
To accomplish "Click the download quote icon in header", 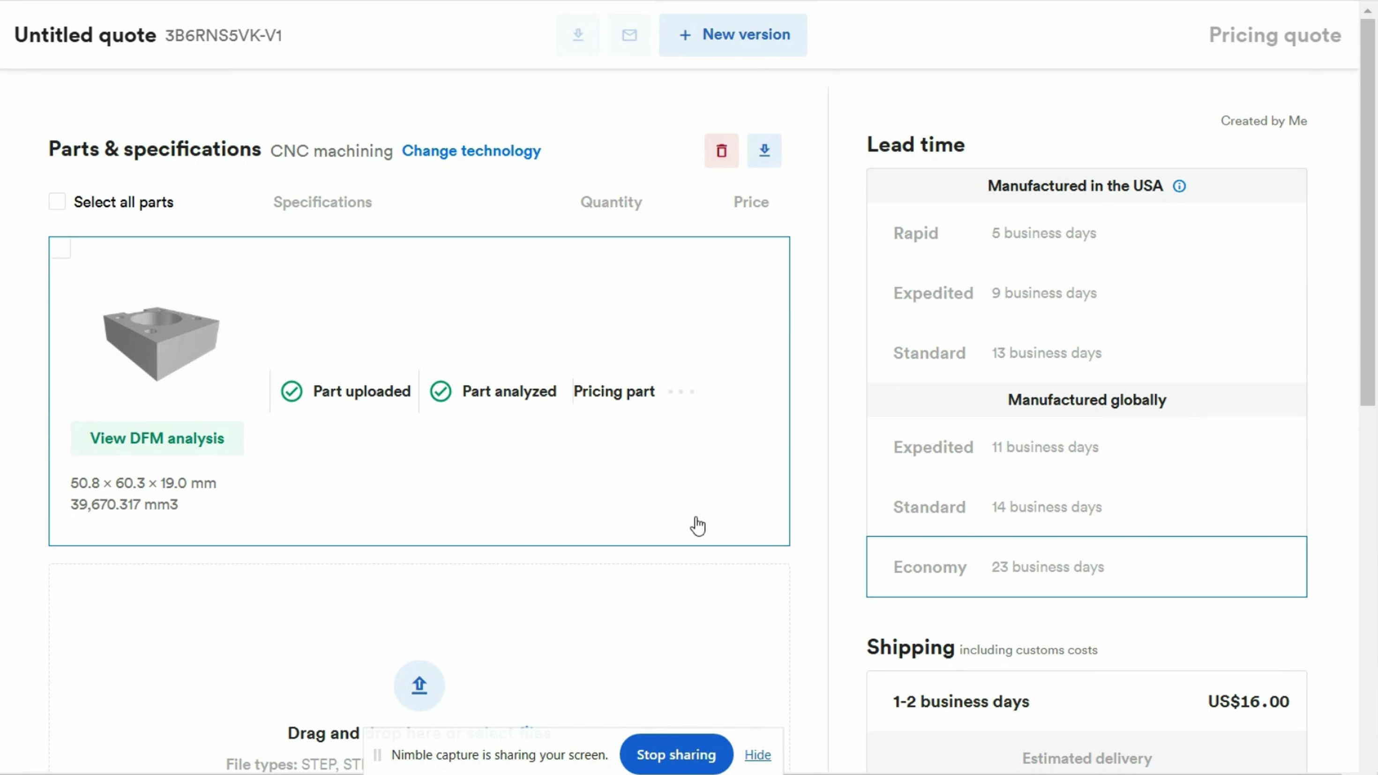I will click(578, 35).
